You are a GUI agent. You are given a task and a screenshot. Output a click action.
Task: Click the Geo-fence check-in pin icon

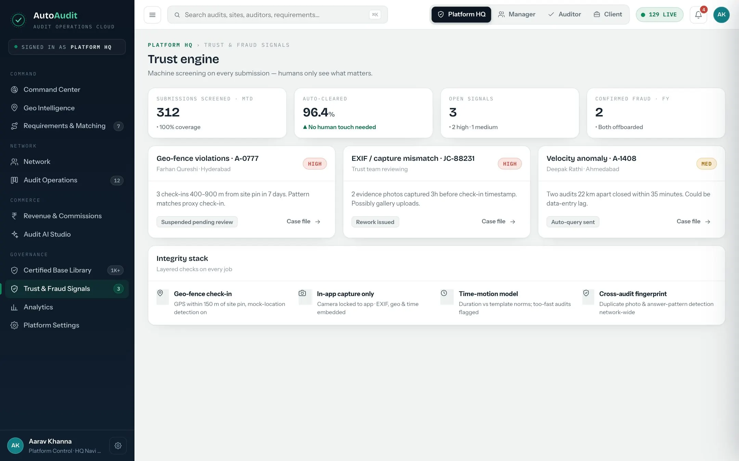[160, 293]
